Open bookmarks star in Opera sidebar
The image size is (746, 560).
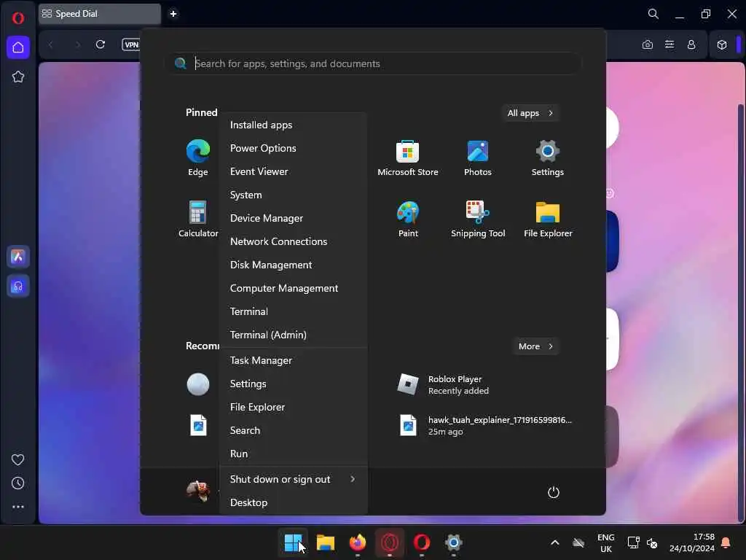(x=18, y=77)
